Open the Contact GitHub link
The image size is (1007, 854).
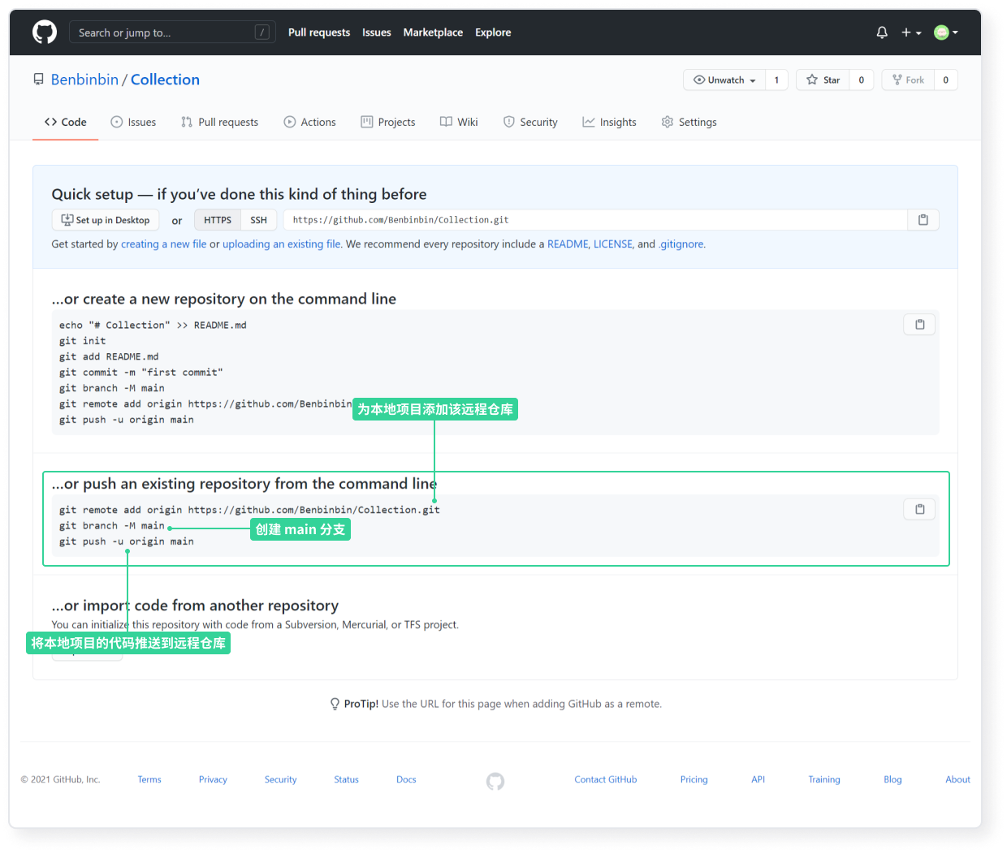pos(606,779)
